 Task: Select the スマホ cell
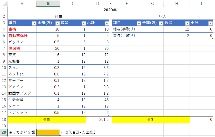pyautogui.click(x=22, y=68)
